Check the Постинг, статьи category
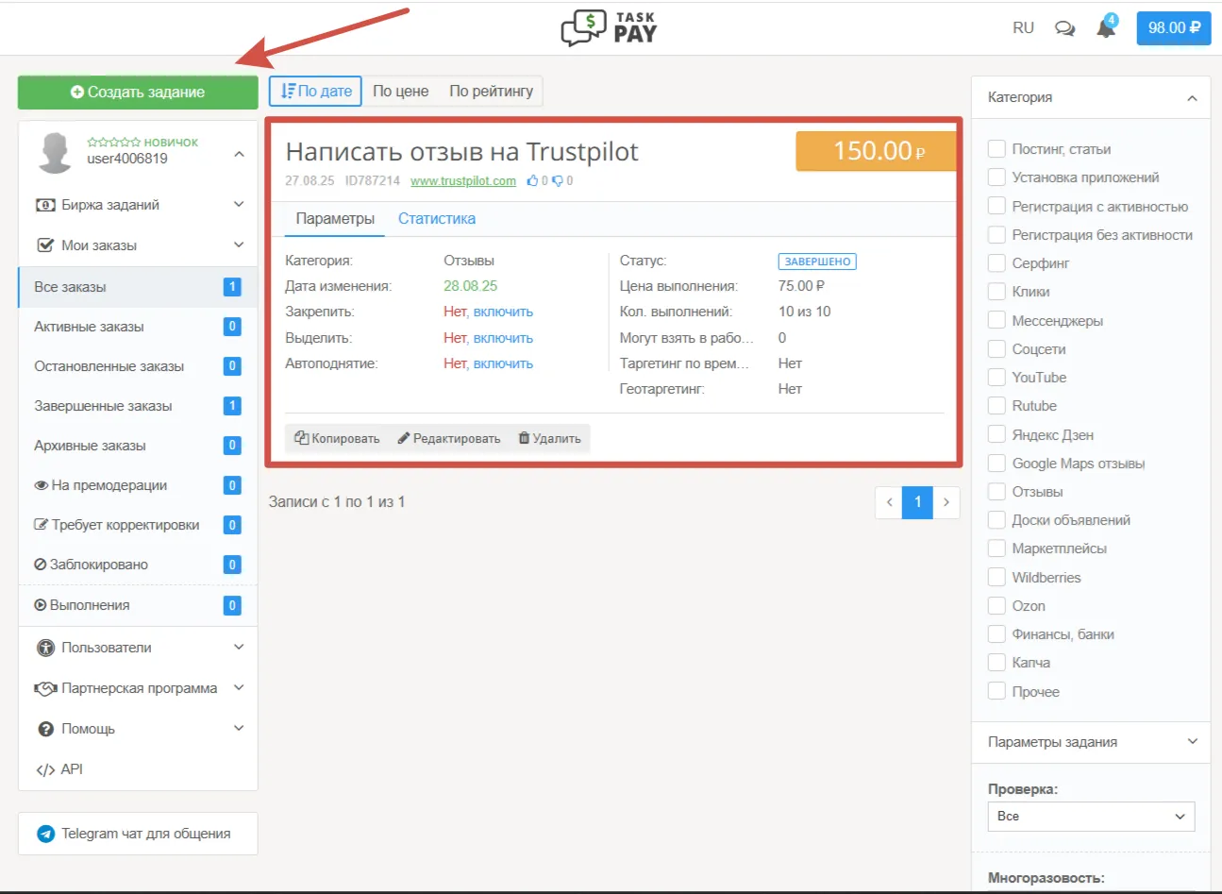1222x894 pixels. click(x=996, y=148)
